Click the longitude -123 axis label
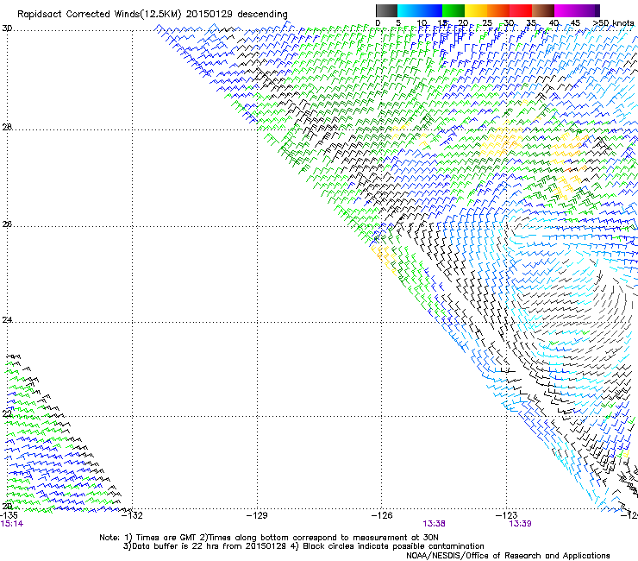Screen dimensions: 638x561 click(507, 515)
